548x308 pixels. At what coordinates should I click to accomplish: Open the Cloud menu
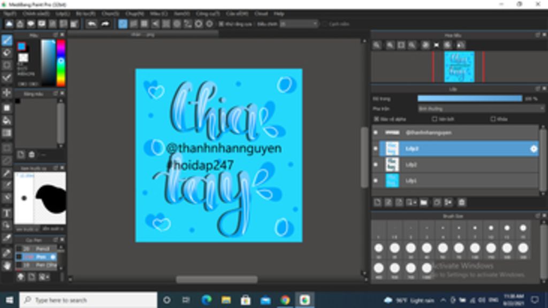click(261, 13)
